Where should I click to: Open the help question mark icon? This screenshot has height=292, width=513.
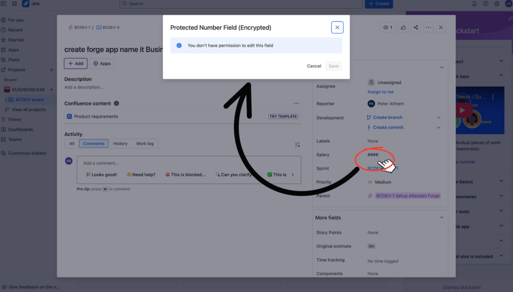(x=486, y=4)
